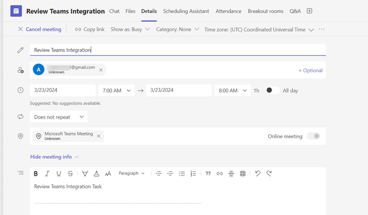368x215 pixels.
Task: Toggle italic formatting
Action: pyautogui.click(x=47, y=174)
